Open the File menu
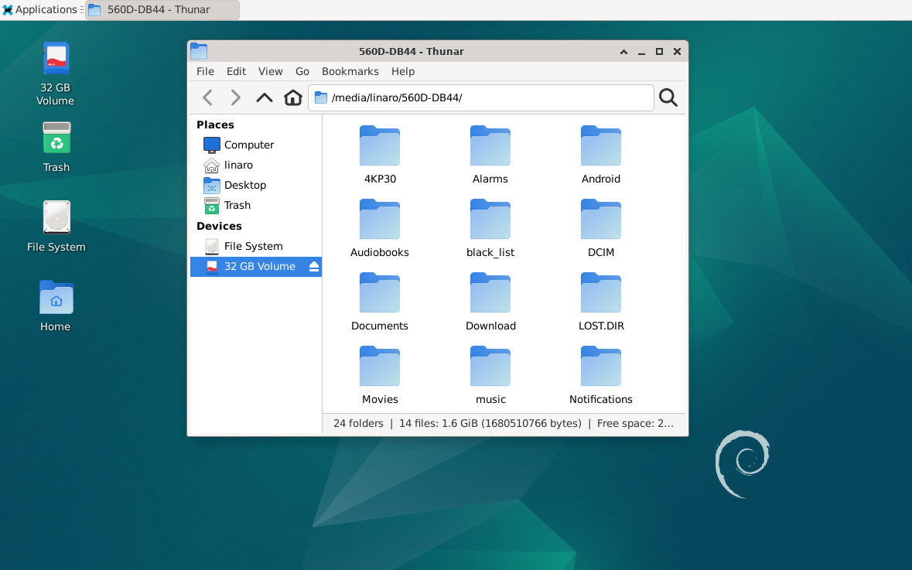This screenshot has width=912, height=570. pos(204,71)
